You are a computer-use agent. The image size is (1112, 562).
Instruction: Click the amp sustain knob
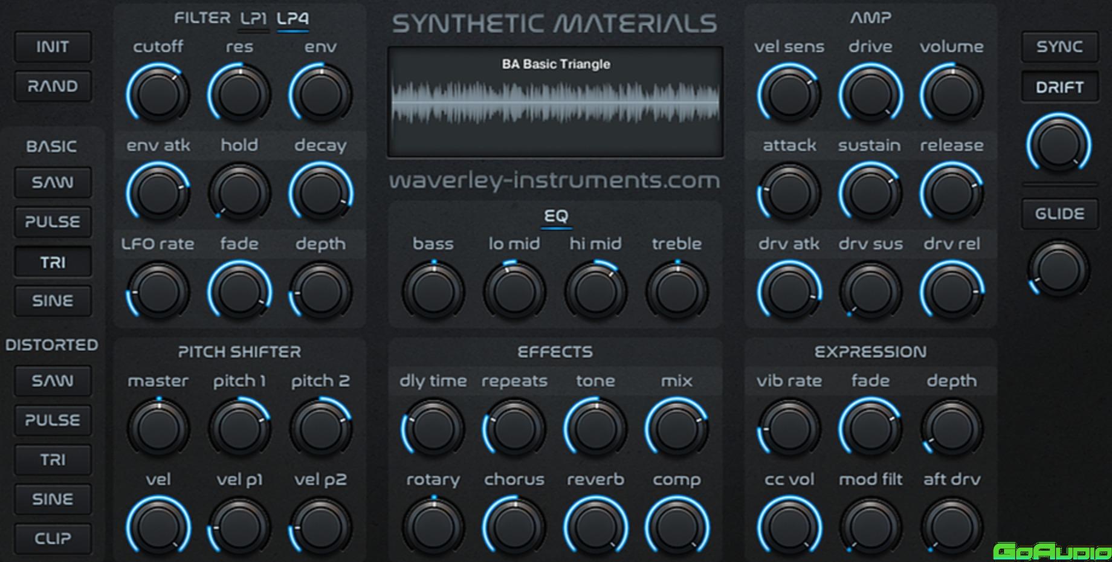[x=870, y=193]
